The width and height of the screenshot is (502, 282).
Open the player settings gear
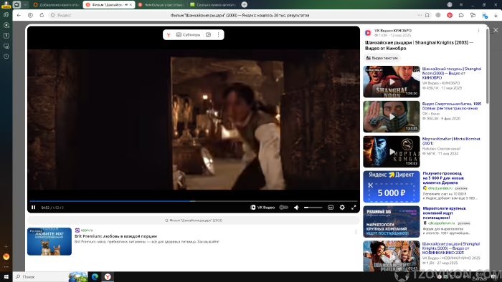(342, 208)
